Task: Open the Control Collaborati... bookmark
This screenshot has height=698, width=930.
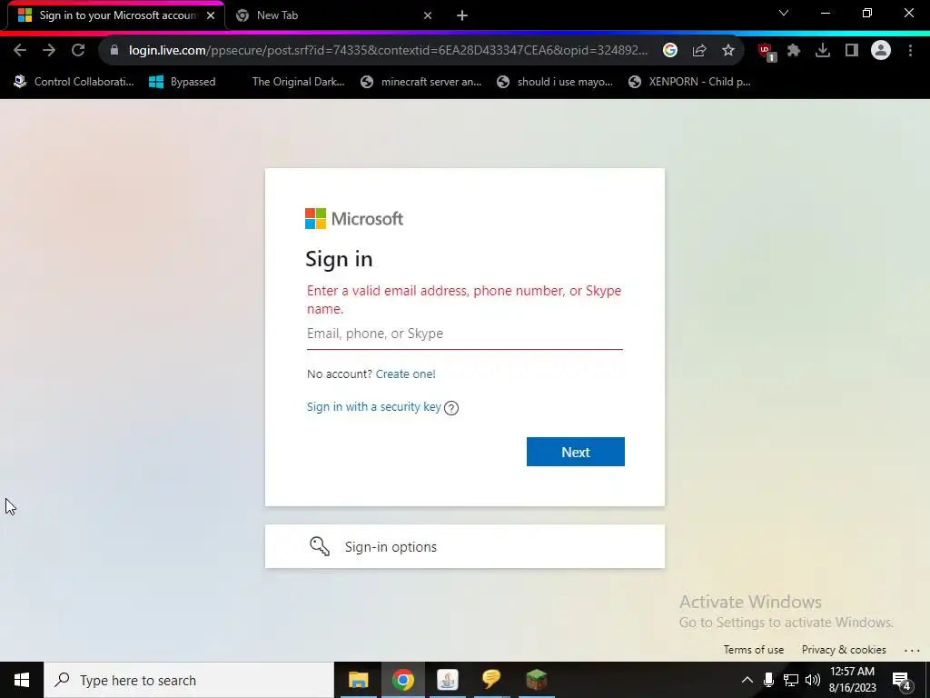Action: click(74, 82)
